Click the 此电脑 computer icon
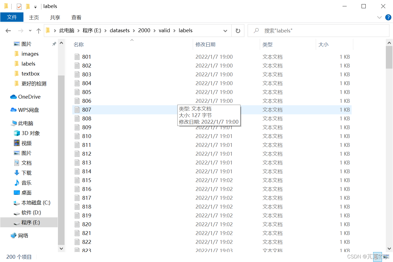The image size is (393, 262). (14, 123)
